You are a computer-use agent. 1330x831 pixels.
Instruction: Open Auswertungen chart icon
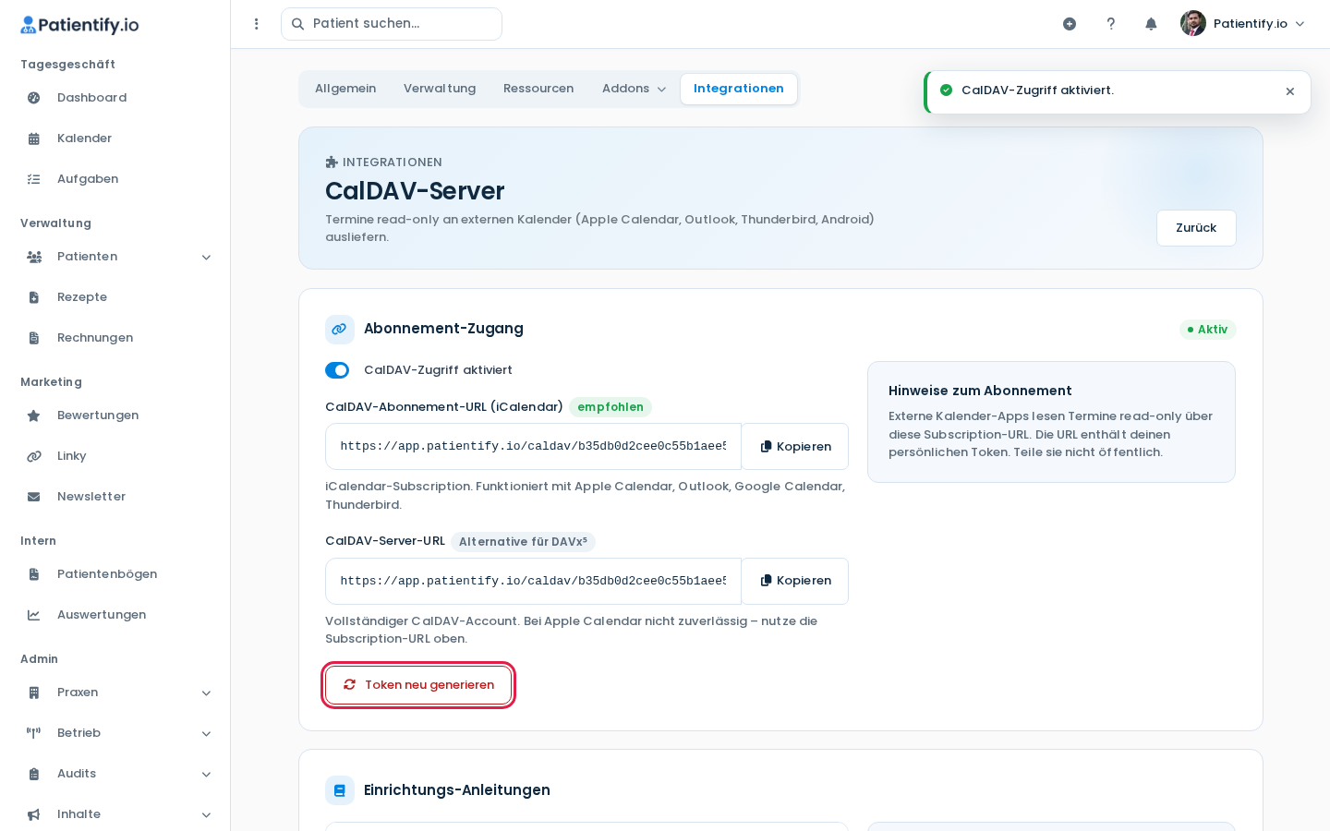click(34, 615)
